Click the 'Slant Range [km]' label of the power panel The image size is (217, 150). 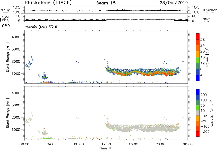pos(8,57)
